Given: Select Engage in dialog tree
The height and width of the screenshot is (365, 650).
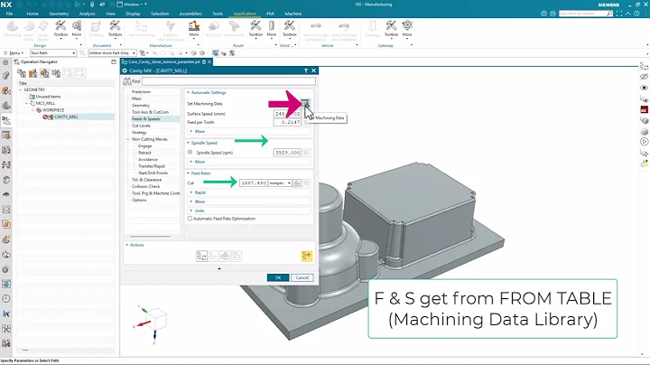Looking at the screenshot, I should click(x=145, y=146).
